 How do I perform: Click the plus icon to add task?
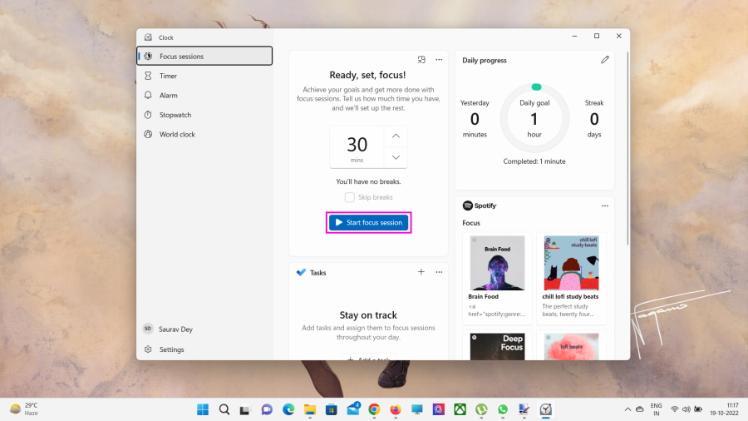(421, 272)
